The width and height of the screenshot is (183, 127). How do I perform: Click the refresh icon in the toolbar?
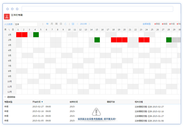[x=66, y=24]
